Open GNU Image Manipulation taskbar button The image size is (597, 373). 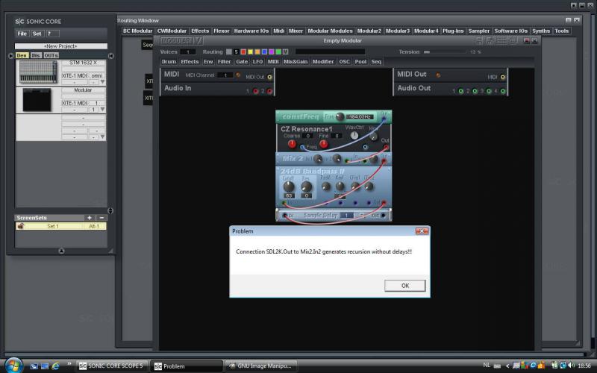pos(260,366)
